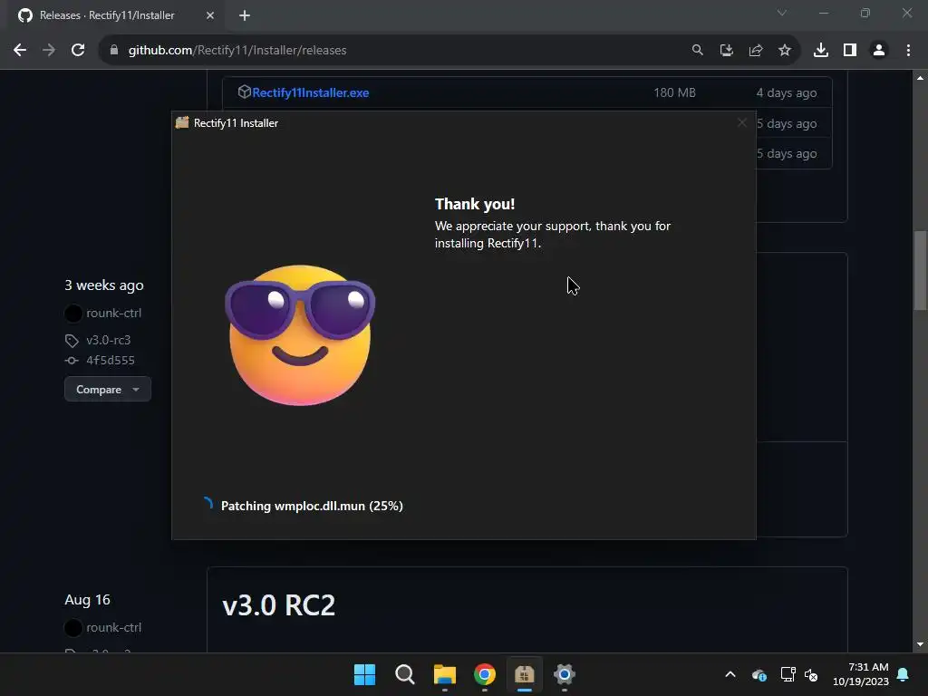Close the Releases · Rectify11/Installer tab
This screenshot has height=696, width=928.
[210, 15]
